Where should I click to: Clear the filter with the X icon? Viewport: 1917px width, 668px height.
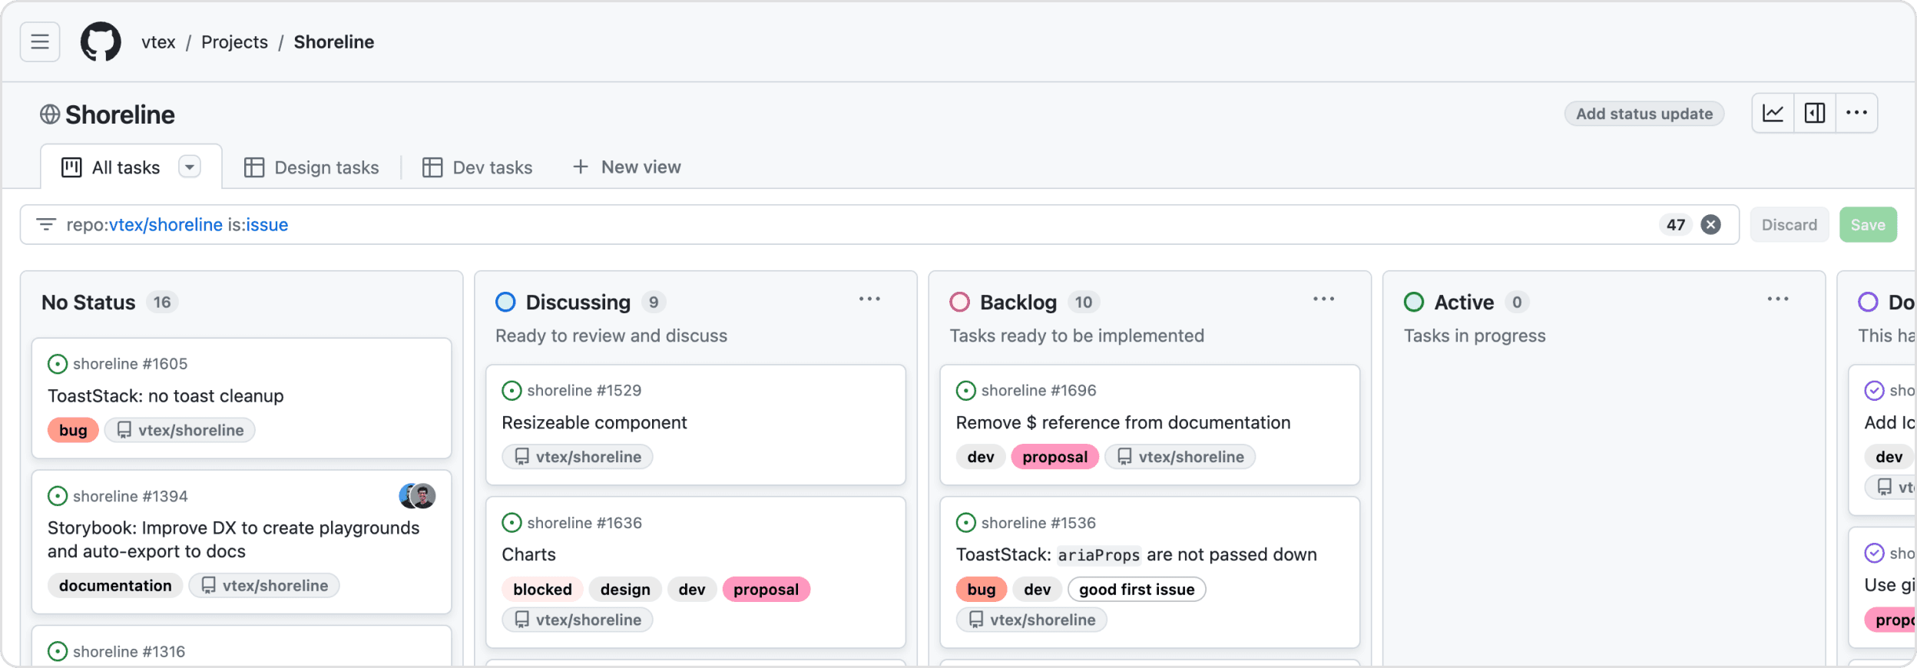point(1710,224)
